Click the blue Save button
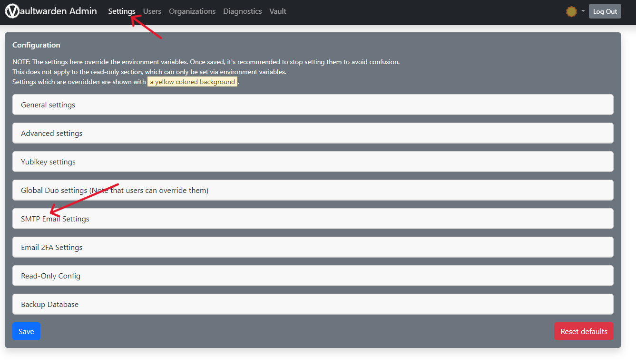Image resolution: width=636 pixels, height=364 pixels. click(26, 331)
